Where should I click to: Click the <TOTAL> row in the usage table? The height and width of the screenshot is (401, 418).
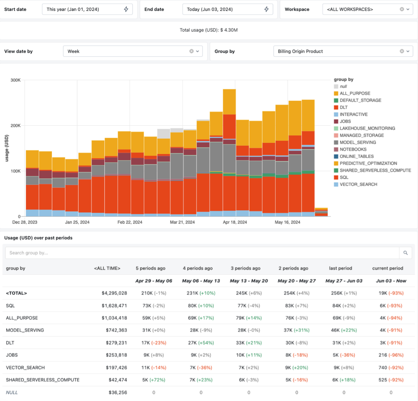pyautogui.click(x=15, y=293)
